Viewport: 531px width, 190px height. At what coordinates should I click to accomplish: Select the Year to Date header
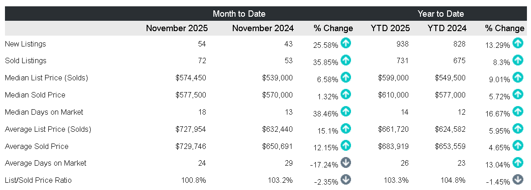(x=441, y=14)
